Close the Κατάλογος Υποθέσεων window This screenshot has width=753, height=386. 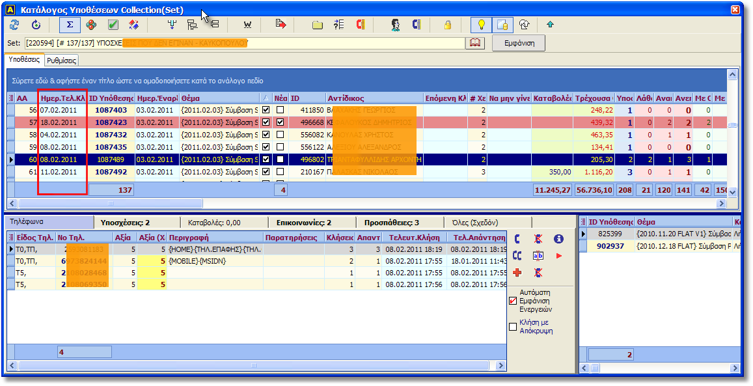[x=735, y=10]
